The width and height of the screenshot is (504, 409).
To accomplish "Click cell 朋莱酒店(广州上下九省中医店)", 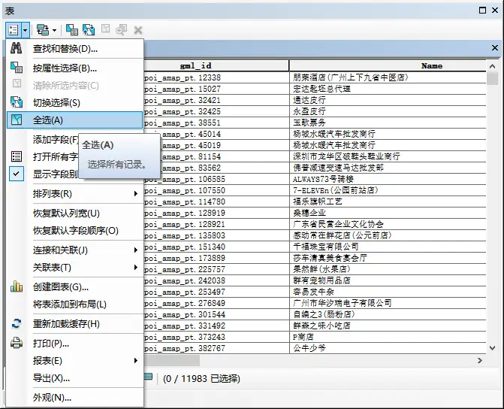I will coord(388,77).
